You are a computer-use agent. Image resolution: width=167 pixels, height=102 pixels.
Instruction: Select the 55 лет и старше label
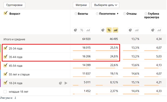pos(19,74)
